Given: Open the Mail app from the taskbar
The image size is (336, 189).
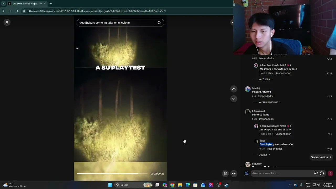Looking at the screenshot, I should tap(203, 185).
